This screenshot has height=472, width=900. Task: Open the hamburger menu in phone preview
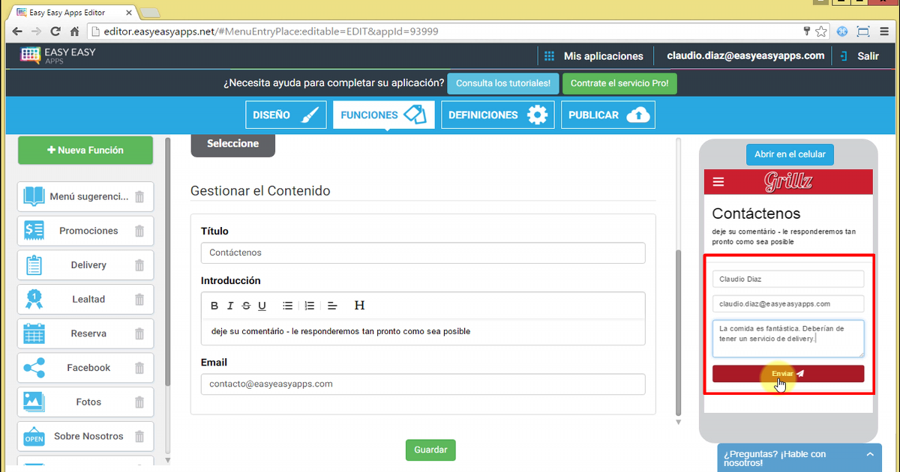click(718, 182)
